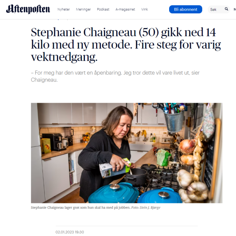
Task: Open the Nyheter section
Action: 64,9
